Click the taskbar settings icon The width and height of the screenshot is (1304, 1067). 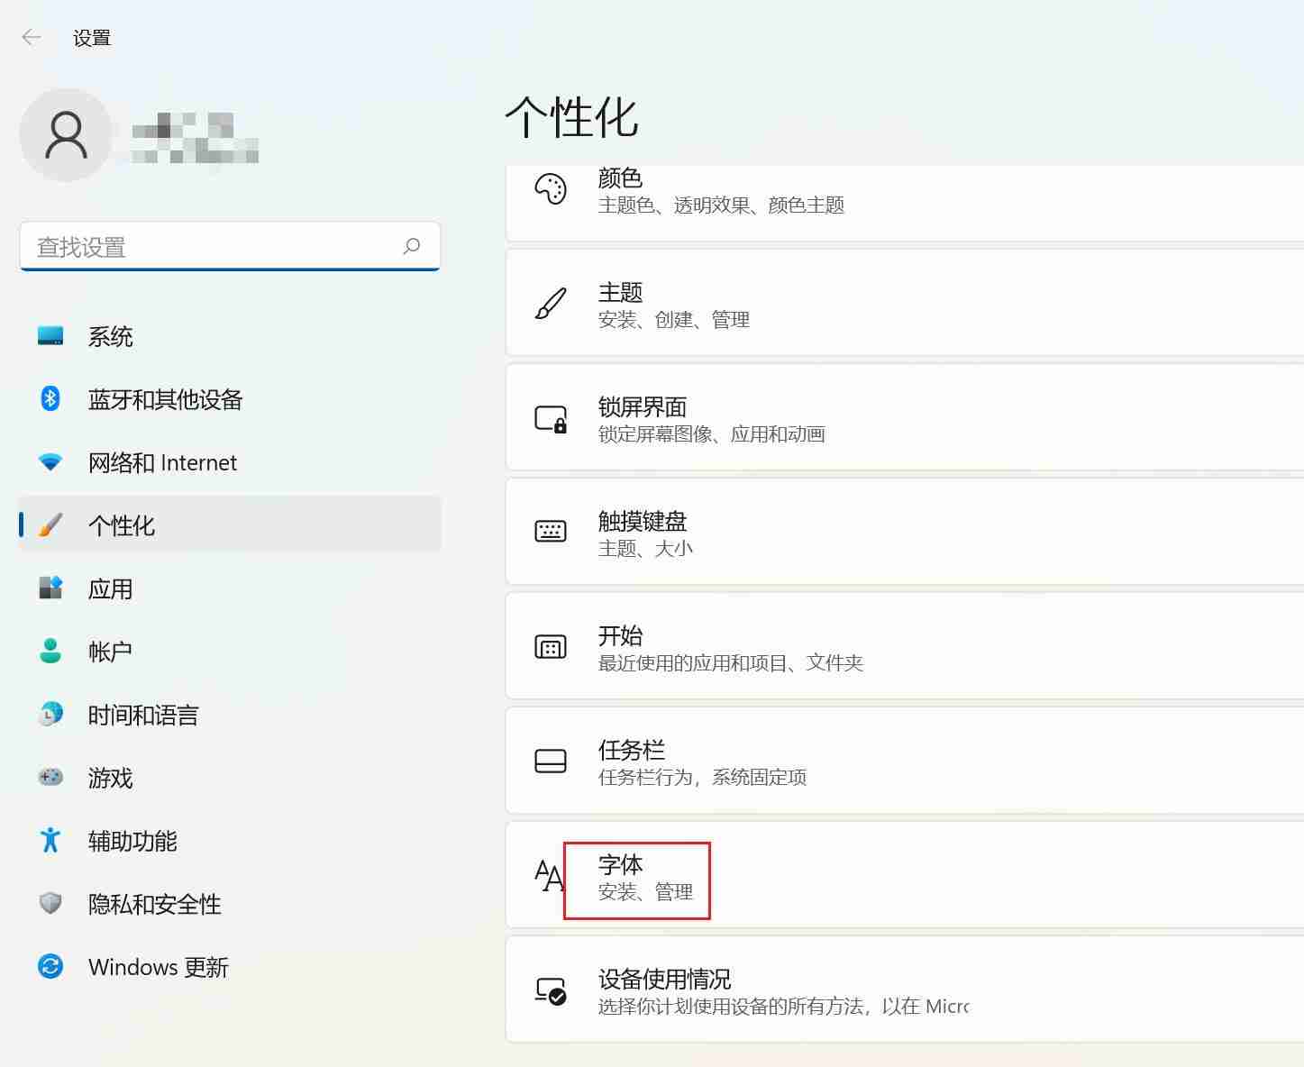pos(551,761)
